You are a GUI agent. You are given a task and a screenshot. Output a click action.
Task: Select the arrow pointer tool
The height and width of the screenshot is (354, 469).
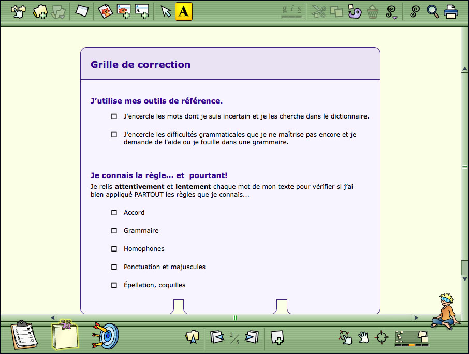click(166, 11)
